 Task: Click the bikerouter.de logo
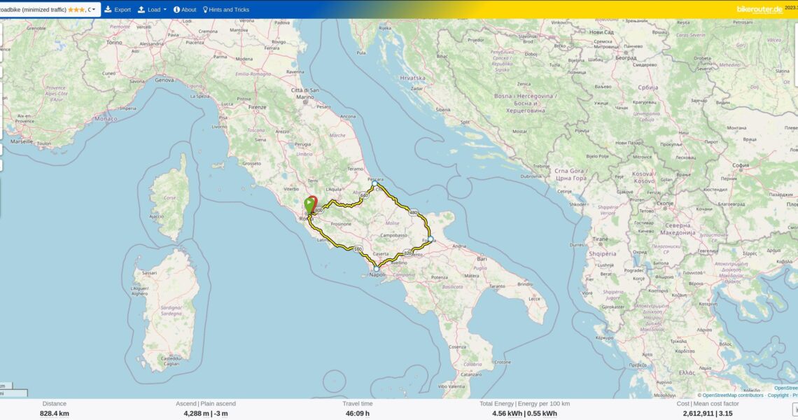tap(759, 9)
